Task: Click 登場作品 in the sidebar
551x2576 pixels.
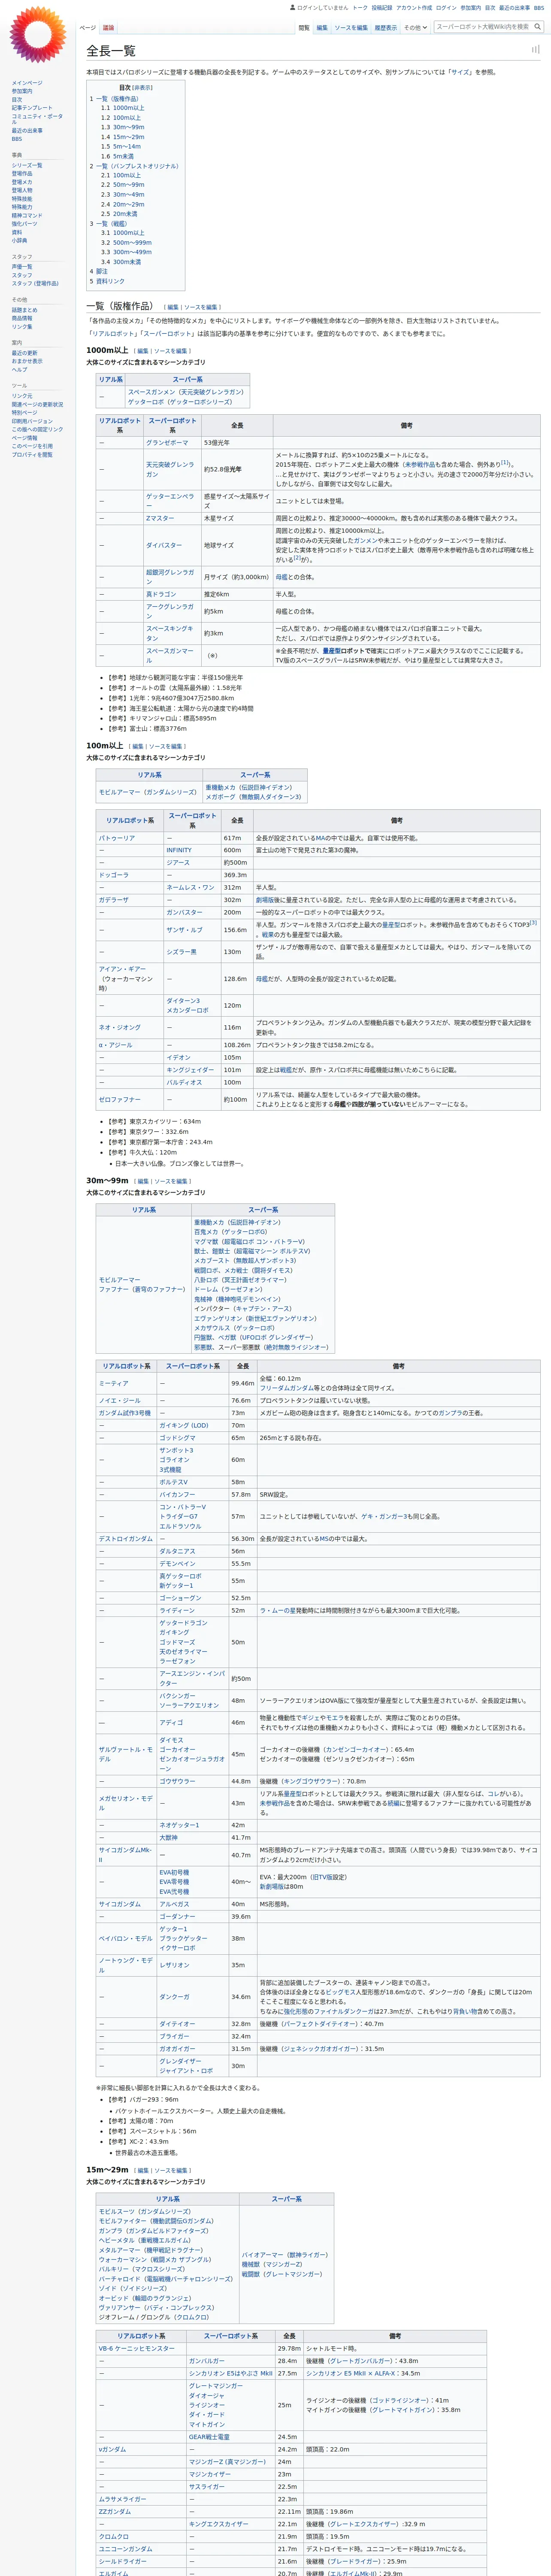Action: [22, 173]
